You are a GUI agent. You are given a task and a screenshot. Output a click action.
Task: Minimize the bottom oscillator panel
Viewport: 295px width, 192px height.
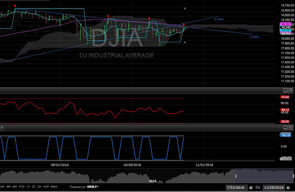[285, 128]
